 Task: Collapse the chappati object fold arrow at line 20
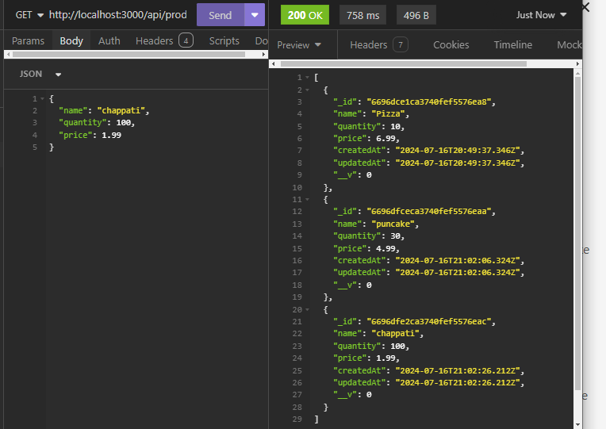point(308,309)
